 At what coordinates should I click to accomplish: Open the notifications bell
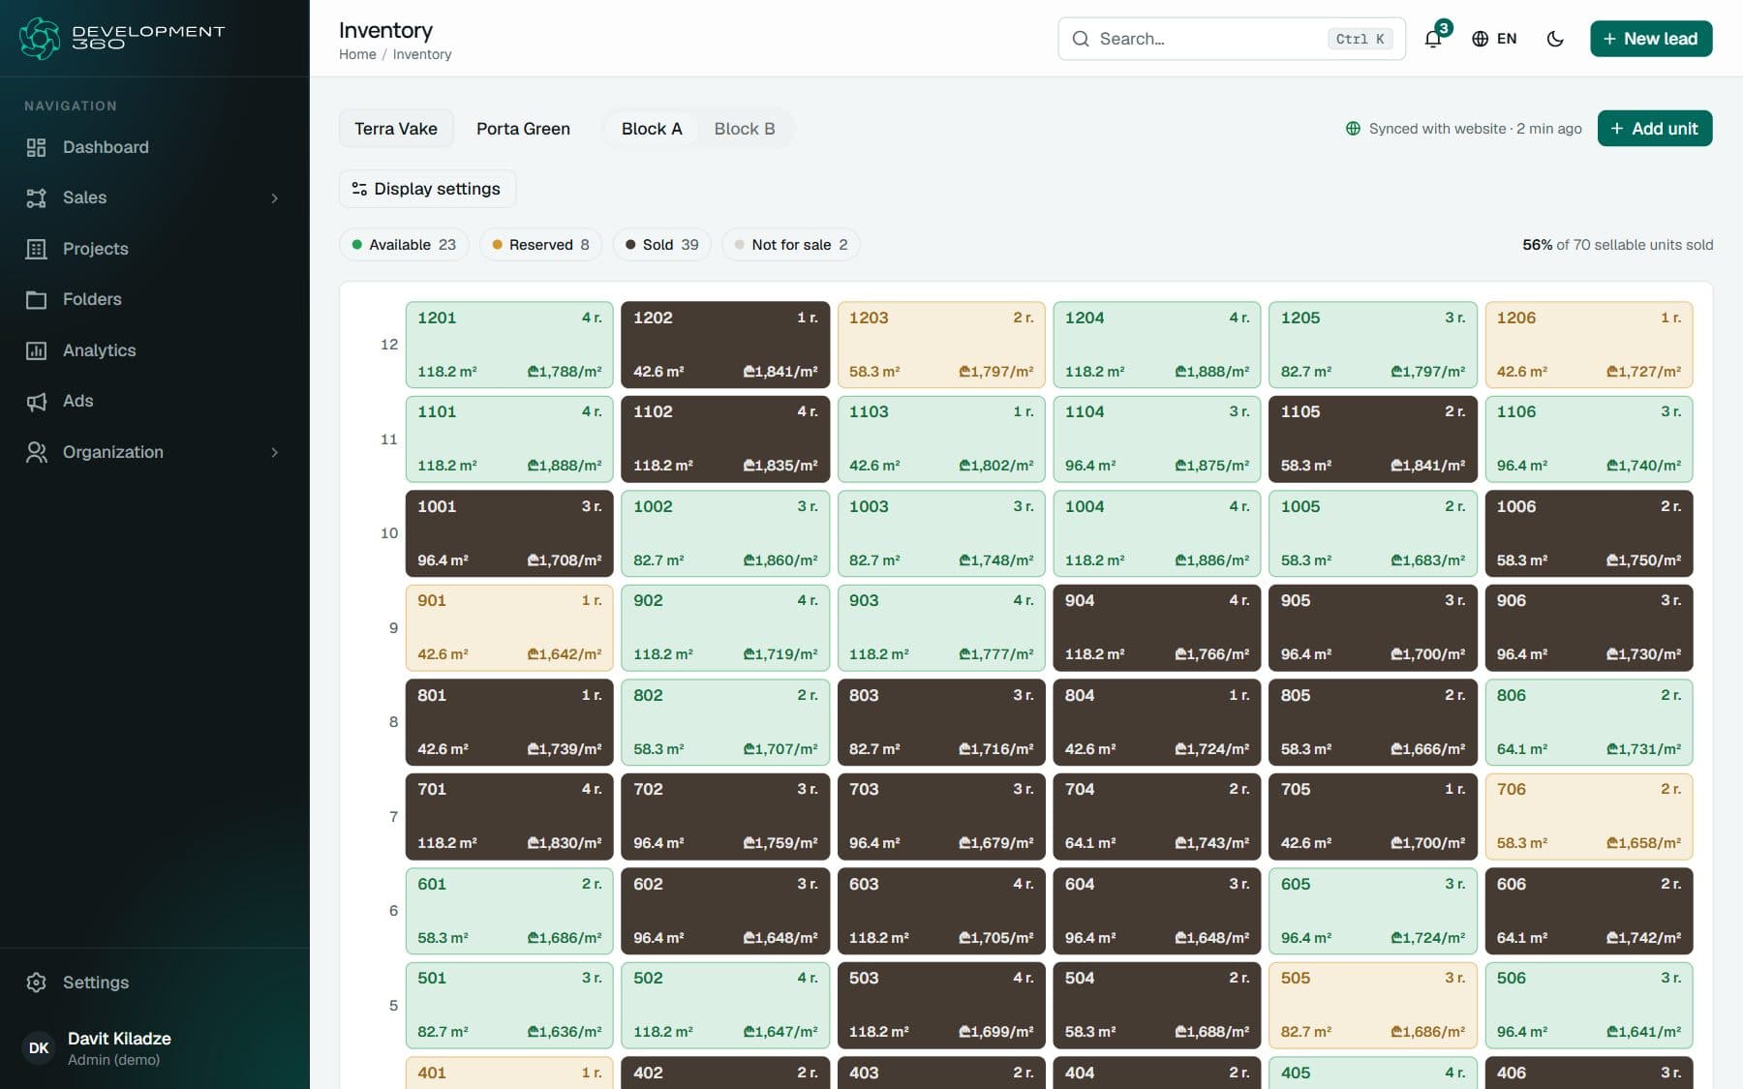(x=1433, y=39)
